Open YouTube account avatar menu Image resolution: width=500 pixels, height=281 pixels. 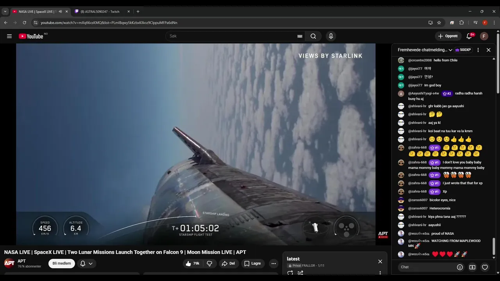click(x=484, y=36)
